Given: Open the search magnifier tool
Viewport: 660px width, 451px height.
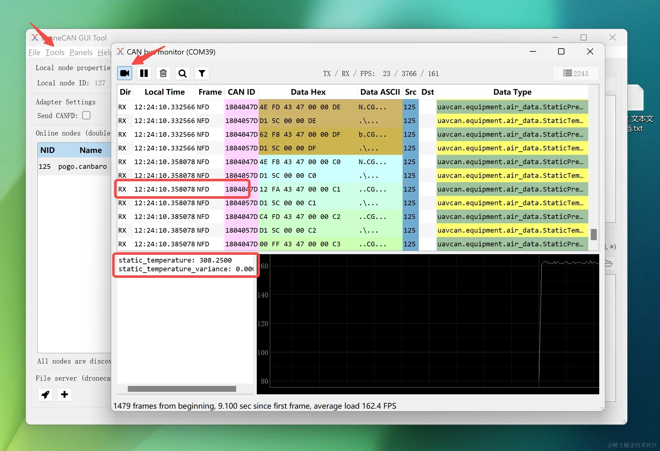Looking at the screenshot, I should click(183, 74).
